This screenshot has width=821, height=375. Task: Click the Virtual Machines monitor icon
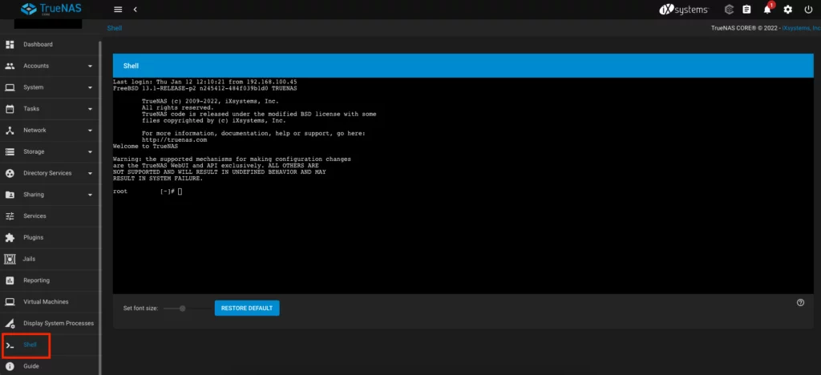(x=10, y=302)
